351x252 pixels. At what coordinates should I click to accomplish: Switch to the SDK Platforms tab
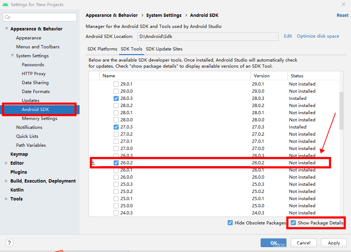coord(102,49)
